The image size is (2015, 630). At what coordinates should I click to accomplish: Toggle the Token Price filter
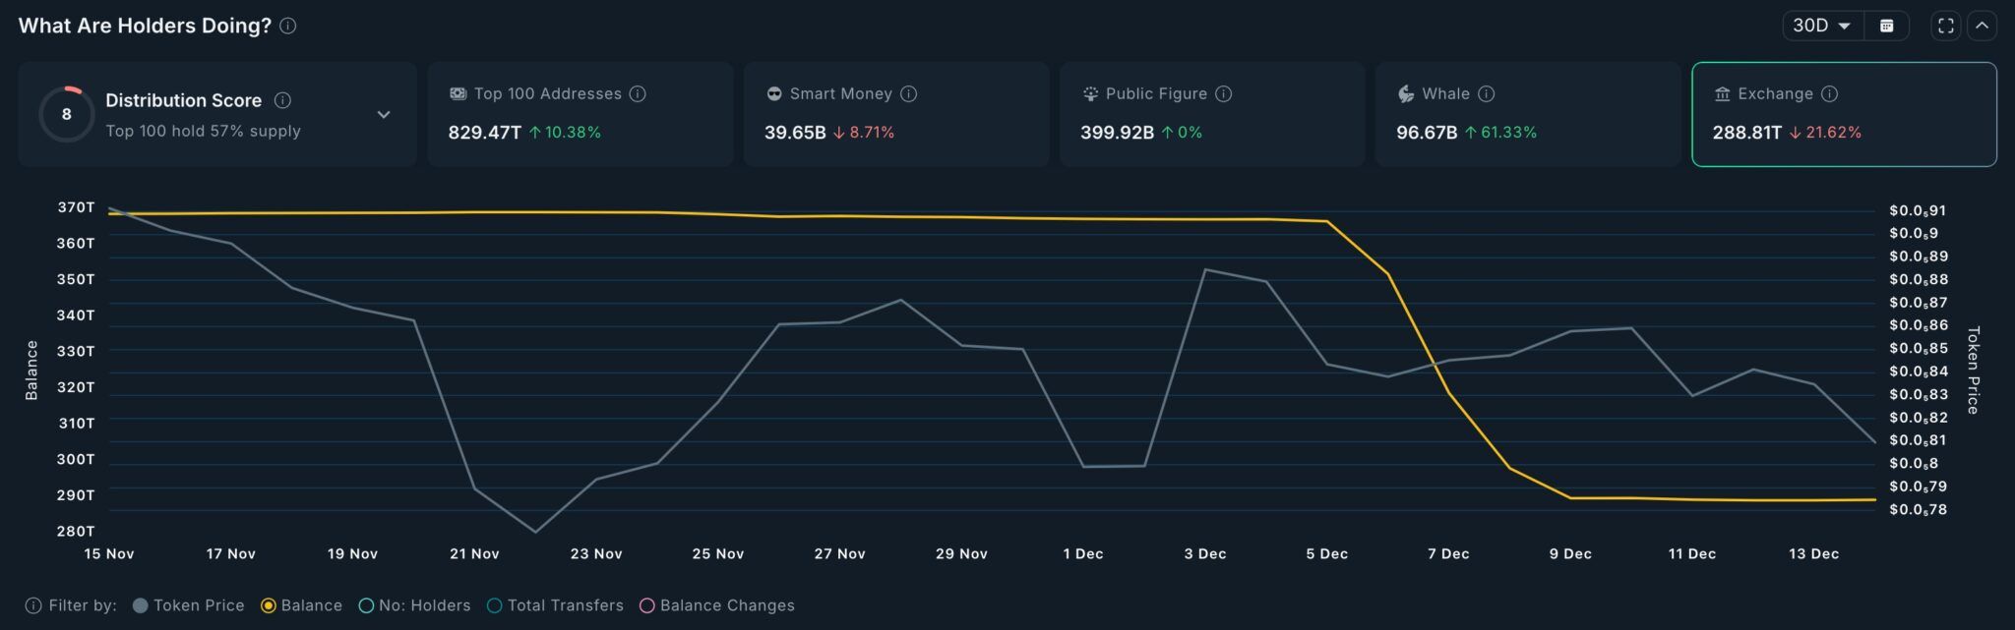click(x=188, y=605)
